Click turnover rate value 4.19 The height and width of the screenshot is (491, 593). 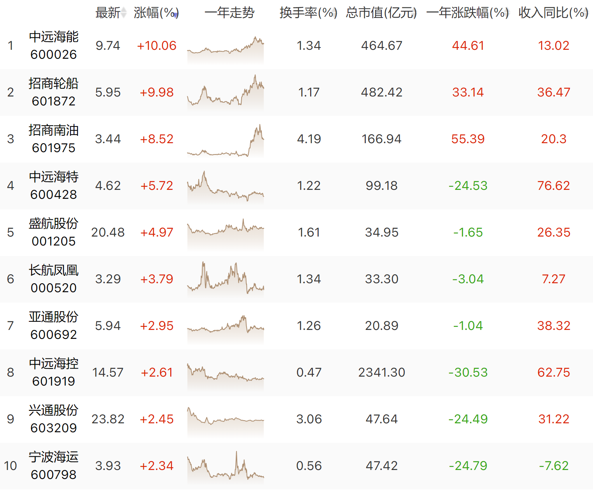point(309,139)
